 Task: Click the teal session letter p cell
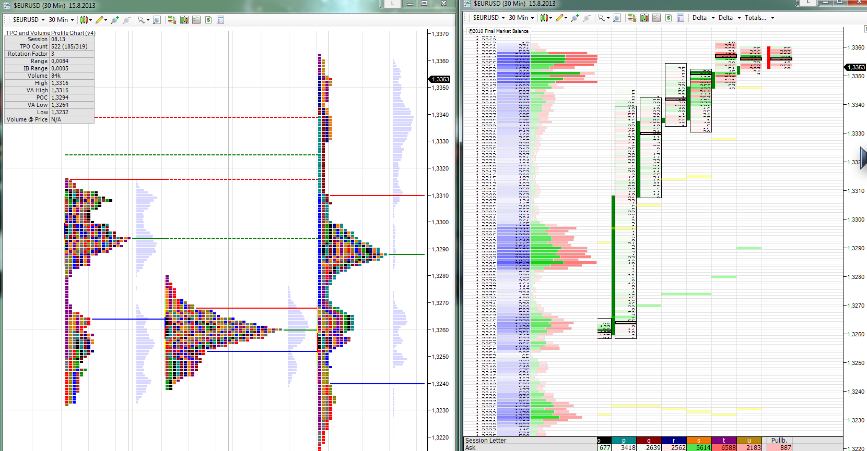[x=624, y=441]
